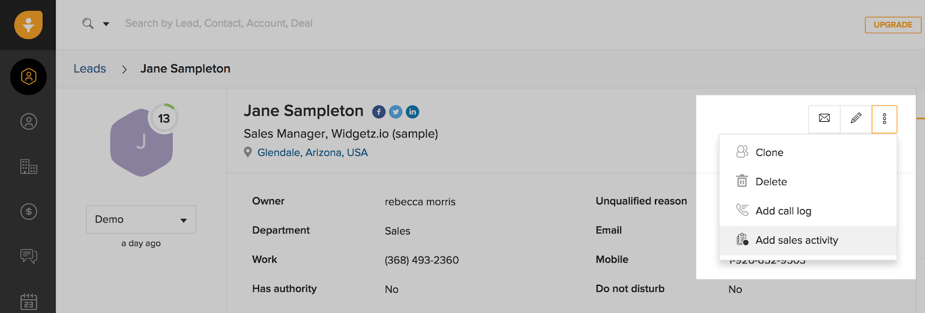Click the pencil edit icon button
Image resolution: width=925 pixels, height=313 pixels.
tap(856, 118)
